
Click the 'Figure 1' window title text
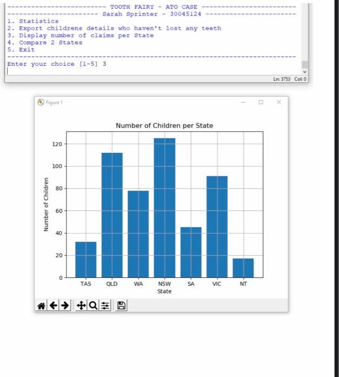54,102
